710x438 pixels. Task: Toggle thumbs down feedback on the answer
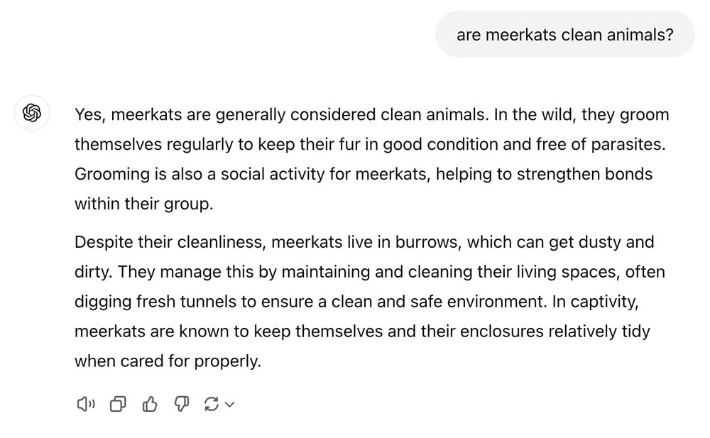[x=182, y=403]
